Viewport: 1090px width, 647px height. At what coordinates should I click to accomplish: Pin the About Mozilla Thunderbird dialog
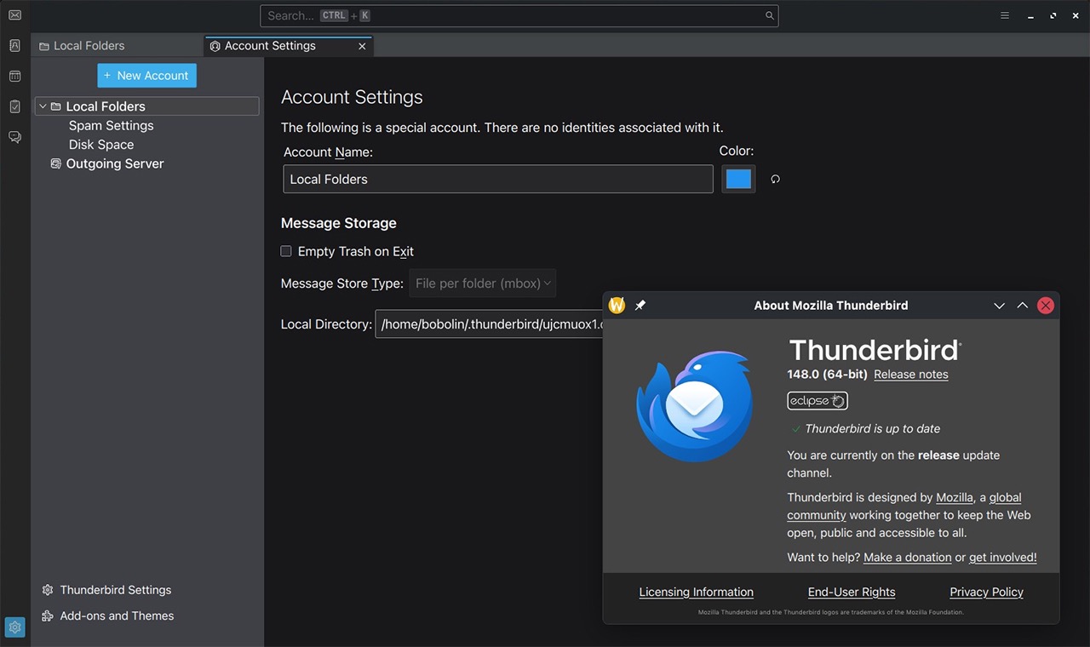click(640, 305)
